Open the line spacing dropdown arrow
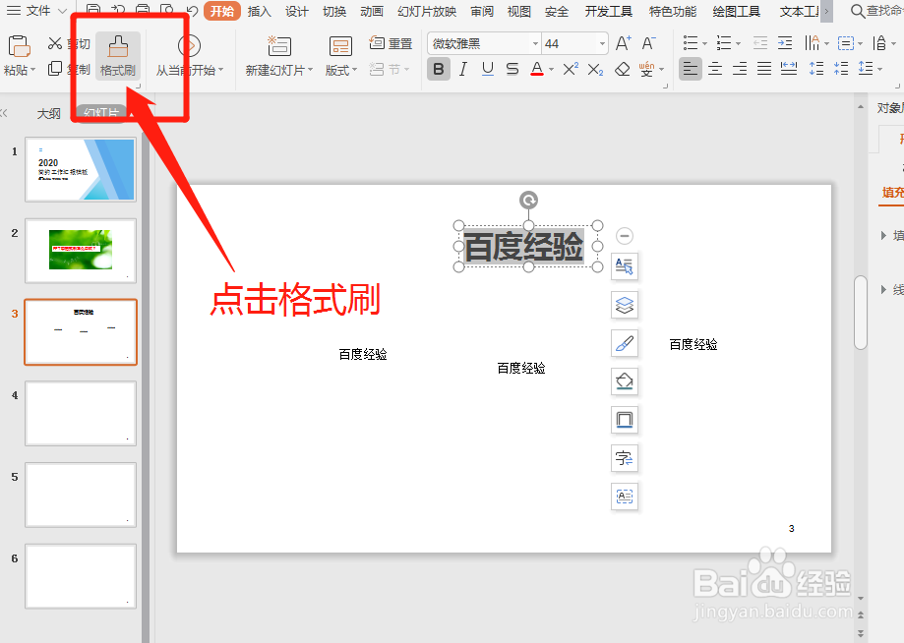Screen dimensions: 904x643 tap(879, 70)
